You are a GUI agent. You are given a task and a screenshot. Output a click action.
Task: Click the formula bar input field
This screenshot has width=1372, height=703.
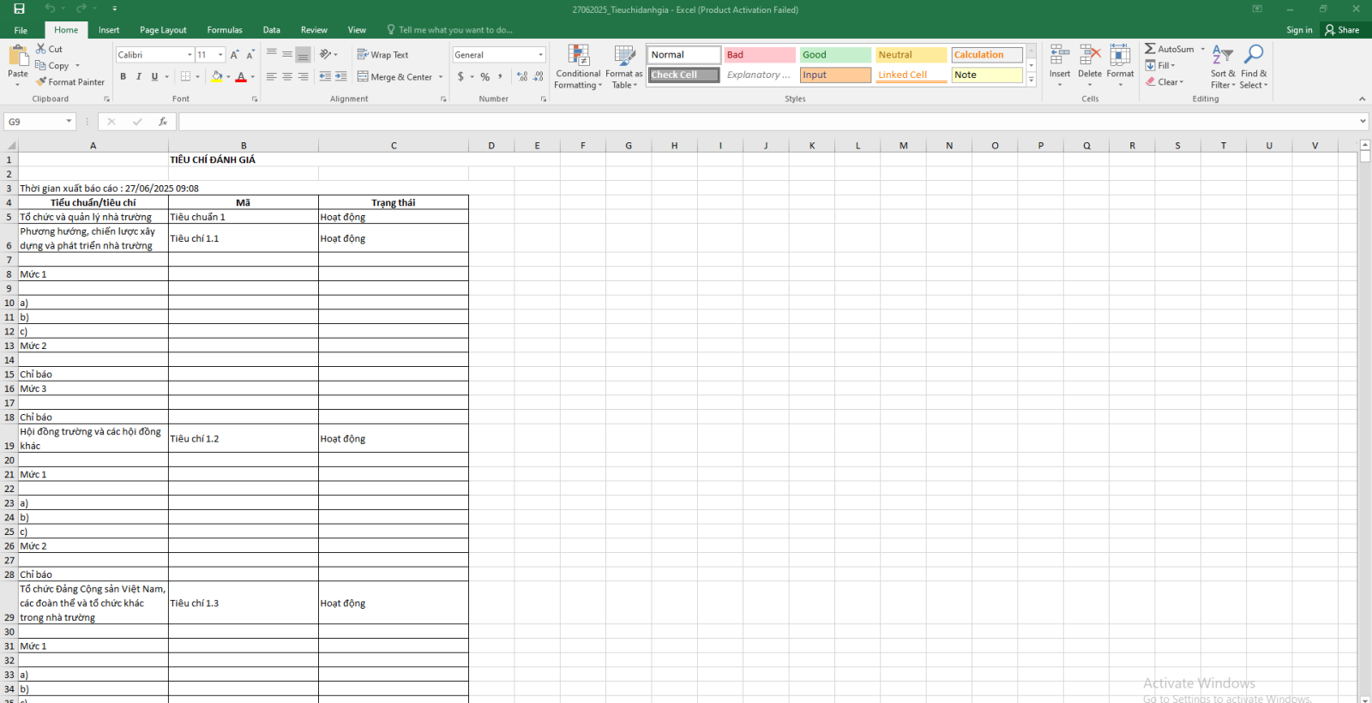[x=763, y=122]
